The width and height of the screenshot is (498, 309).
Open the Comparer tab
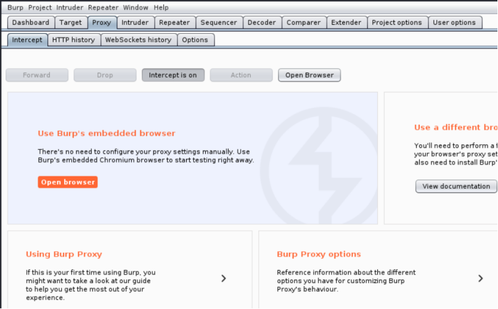pyautogui.click(x=304, y=23)
